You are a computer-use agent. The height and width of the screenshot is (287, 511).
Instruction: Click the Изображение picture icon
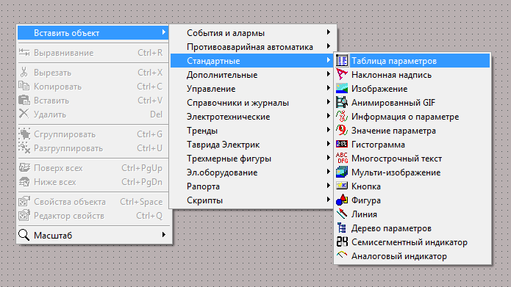tap(342, 89)
